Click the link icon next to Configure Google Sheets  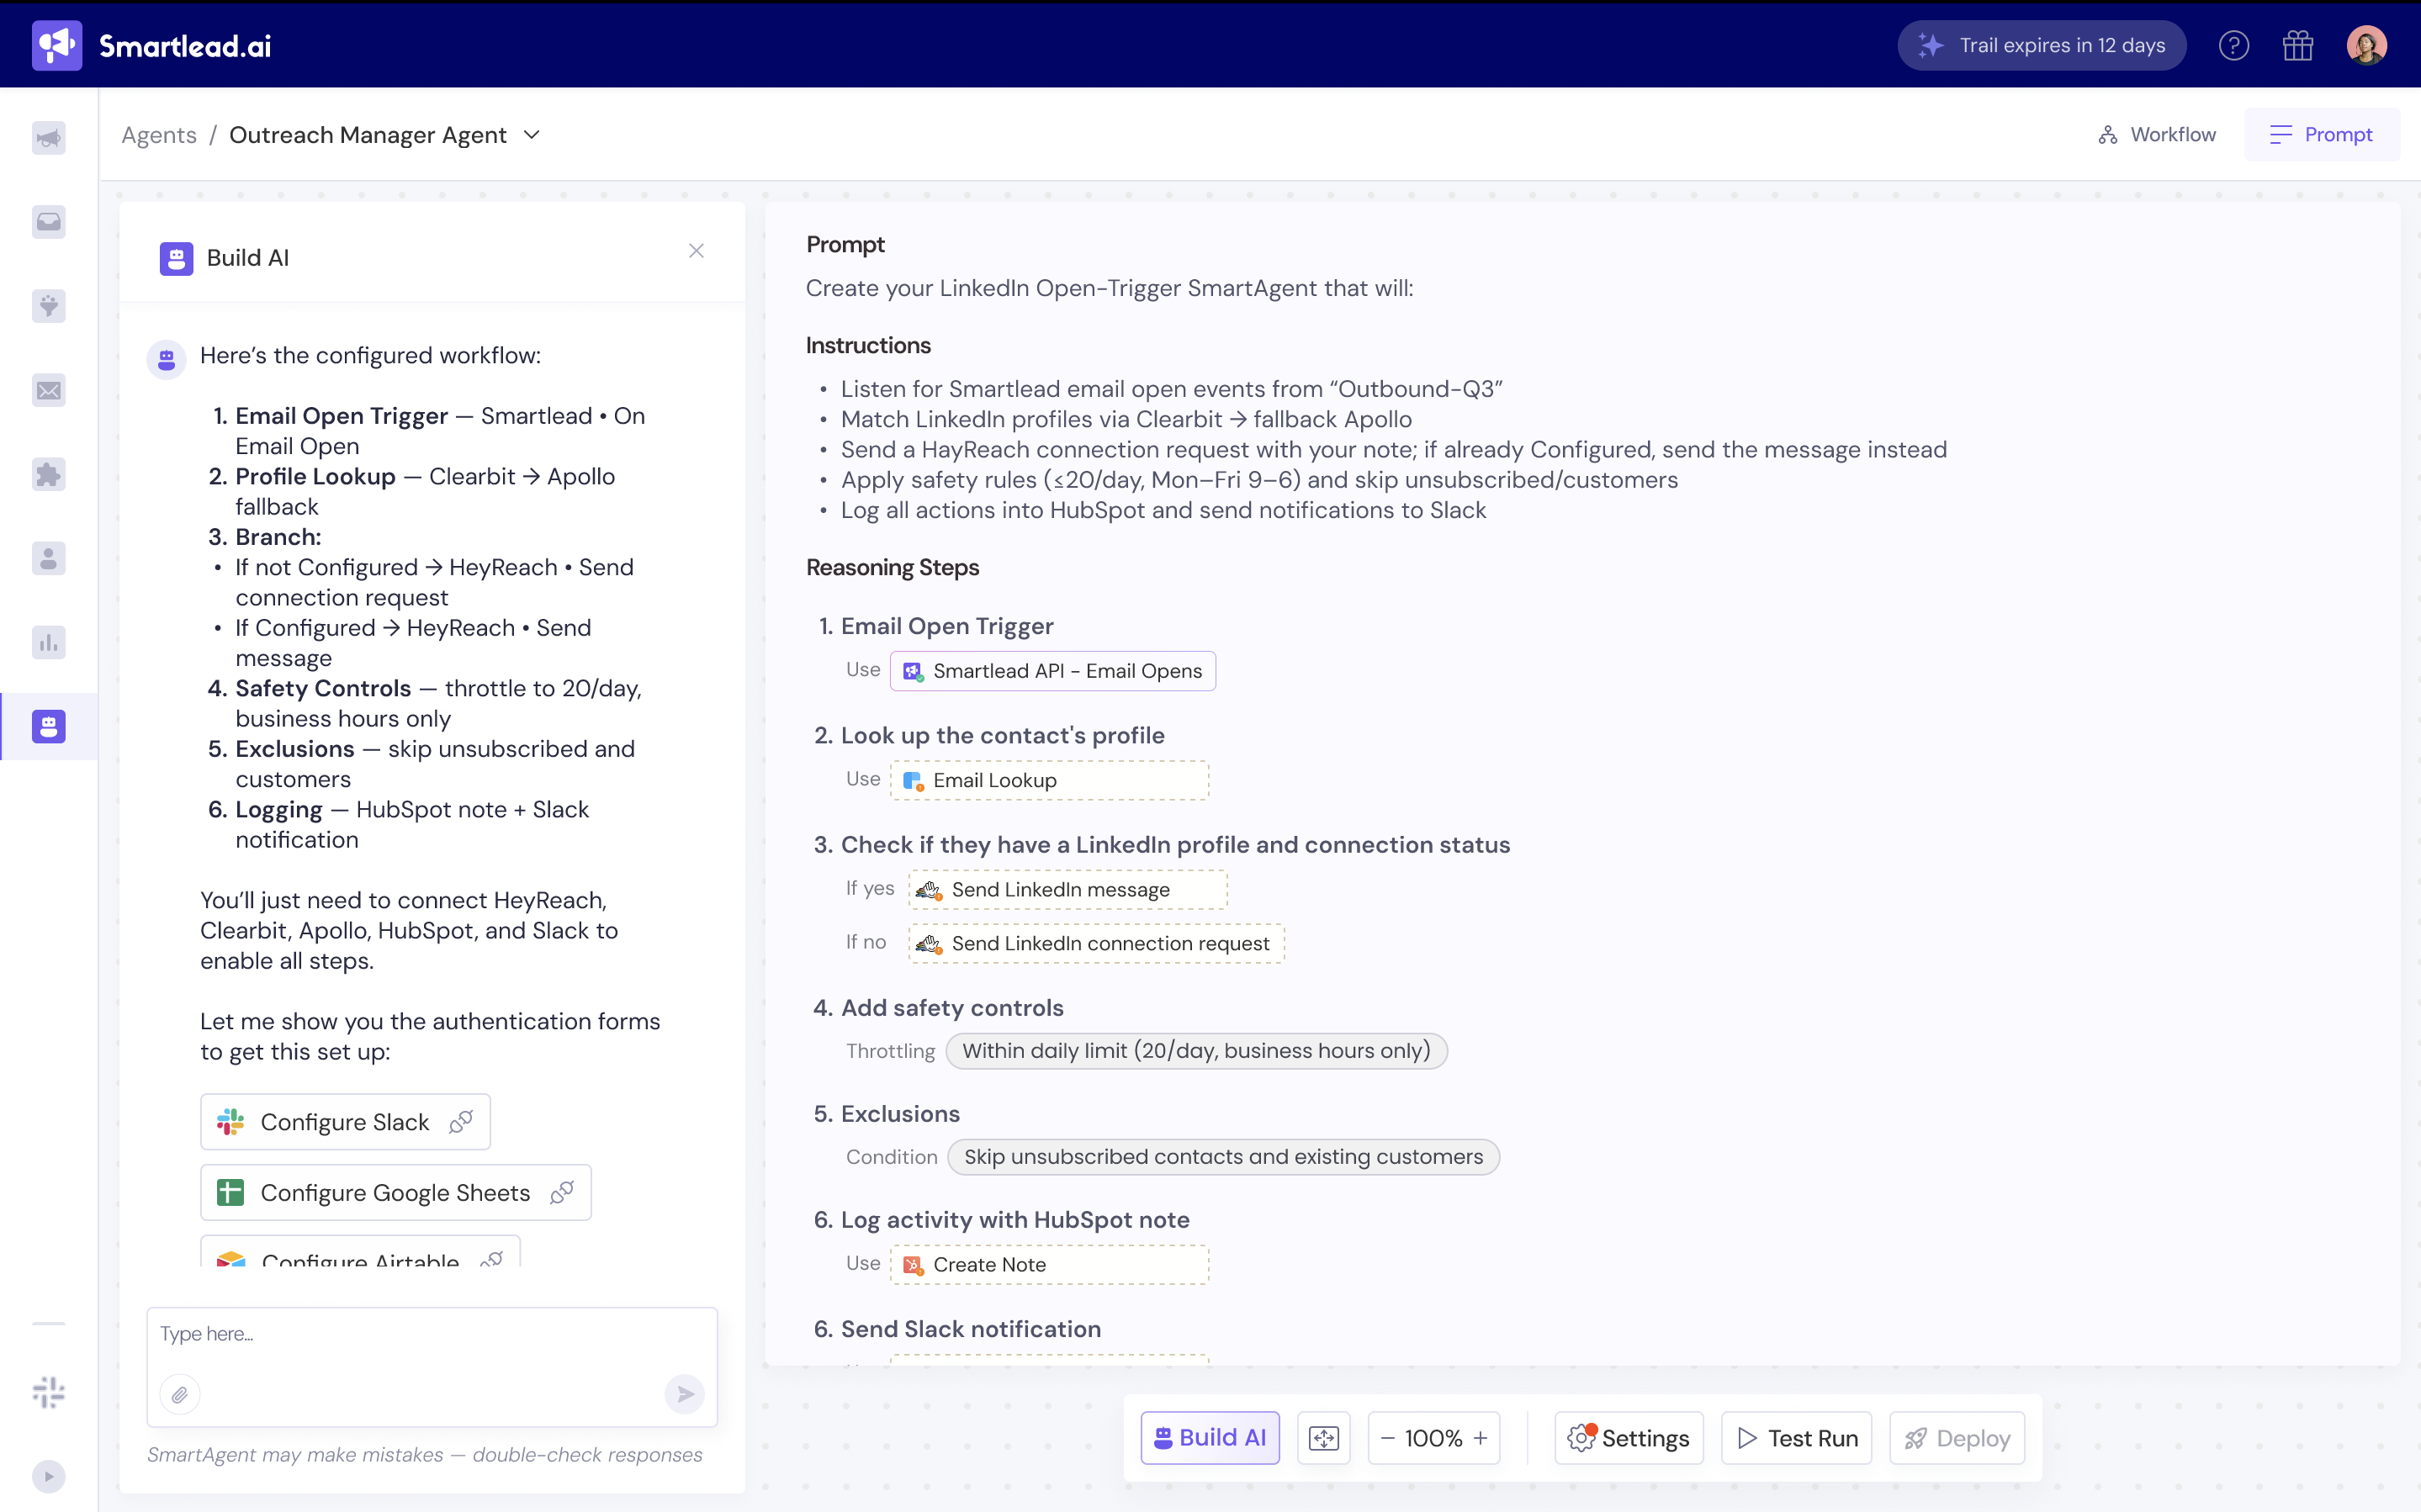click(562, 1192)
